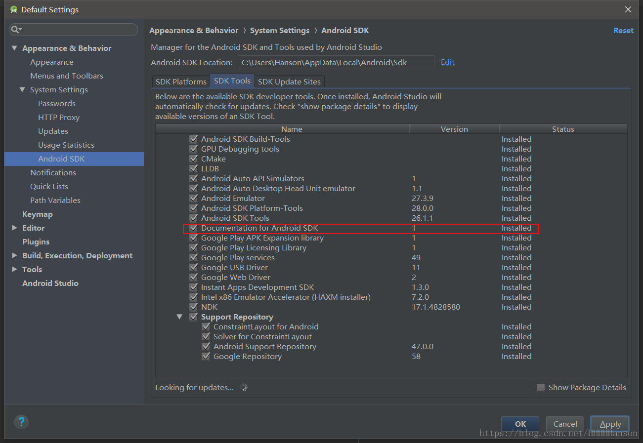Click the settings search field
643x443 pixels.
73,30
